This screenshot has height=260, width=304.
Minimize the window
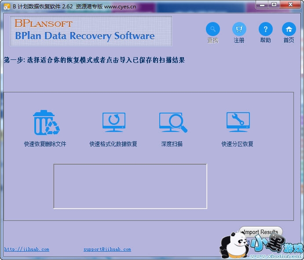(x=262, y=5)
